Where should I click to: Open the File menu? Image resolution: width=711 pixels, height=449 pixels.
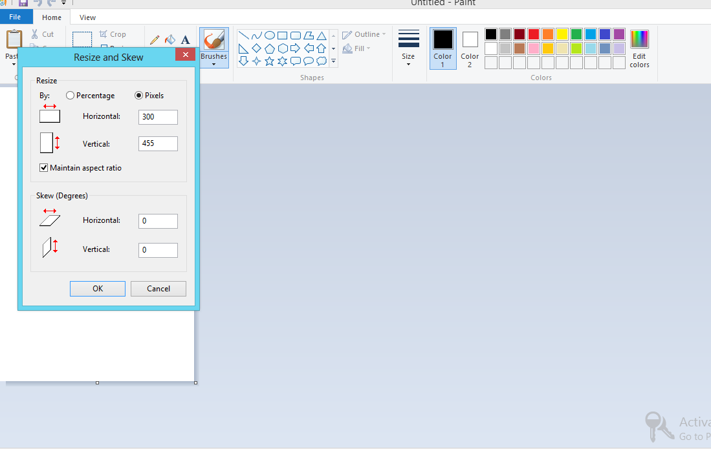tap(15, 17)
